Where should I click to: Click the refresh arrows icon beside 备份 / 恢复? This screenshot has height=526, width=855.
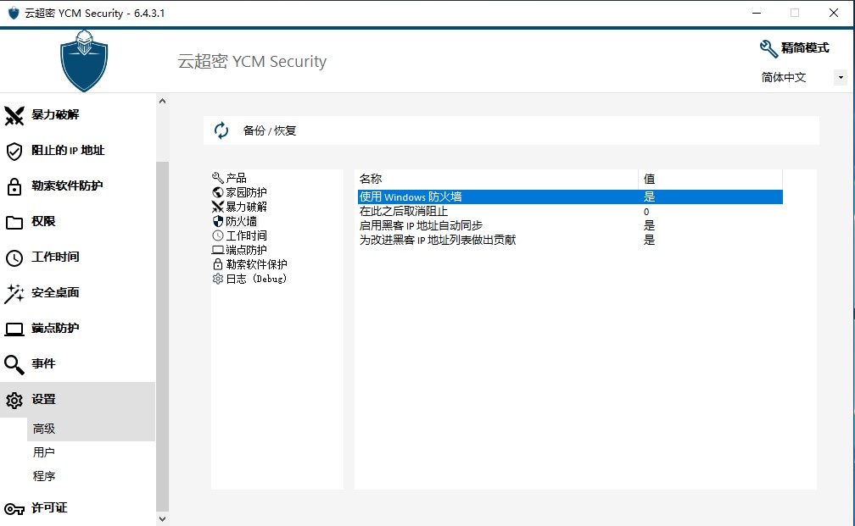click(221, 130)
